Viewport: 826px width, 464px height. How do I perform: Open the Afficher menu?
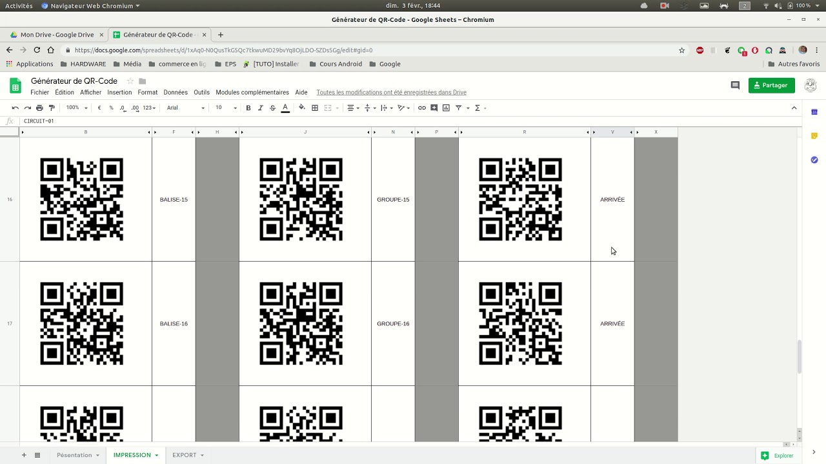click(x=91, y=92)
